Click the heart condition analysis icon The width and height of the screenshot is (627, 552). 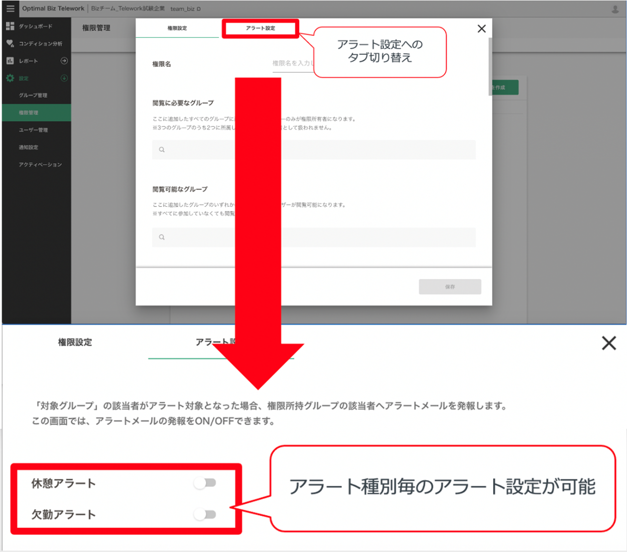point(10,43)
